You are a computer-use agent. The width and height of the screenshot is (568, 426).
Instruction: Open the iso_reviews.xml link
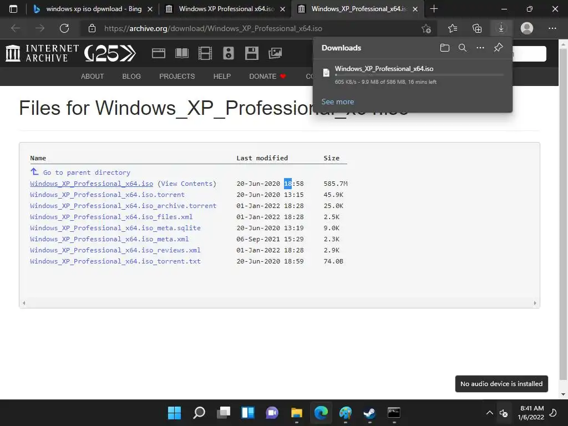[x=115, y=250]
